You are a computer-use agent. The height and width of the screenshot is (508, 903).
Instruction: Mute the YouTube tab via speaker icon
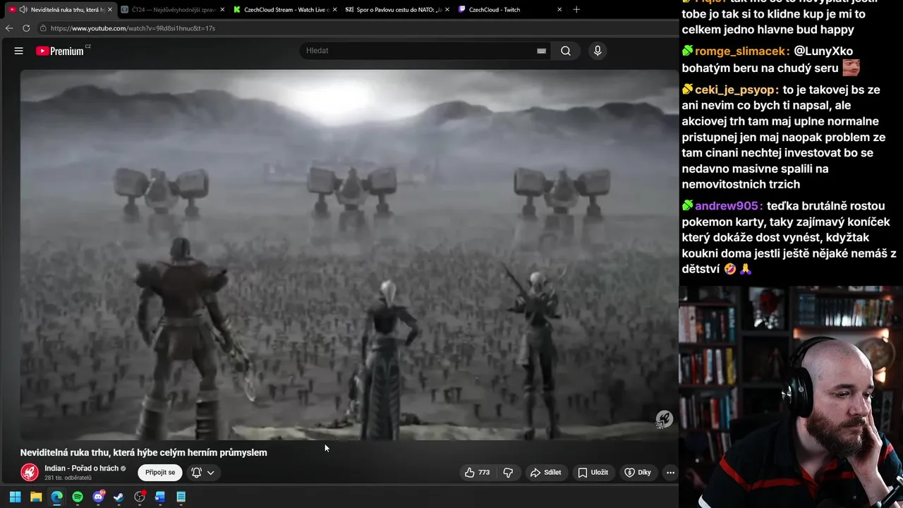23,10
